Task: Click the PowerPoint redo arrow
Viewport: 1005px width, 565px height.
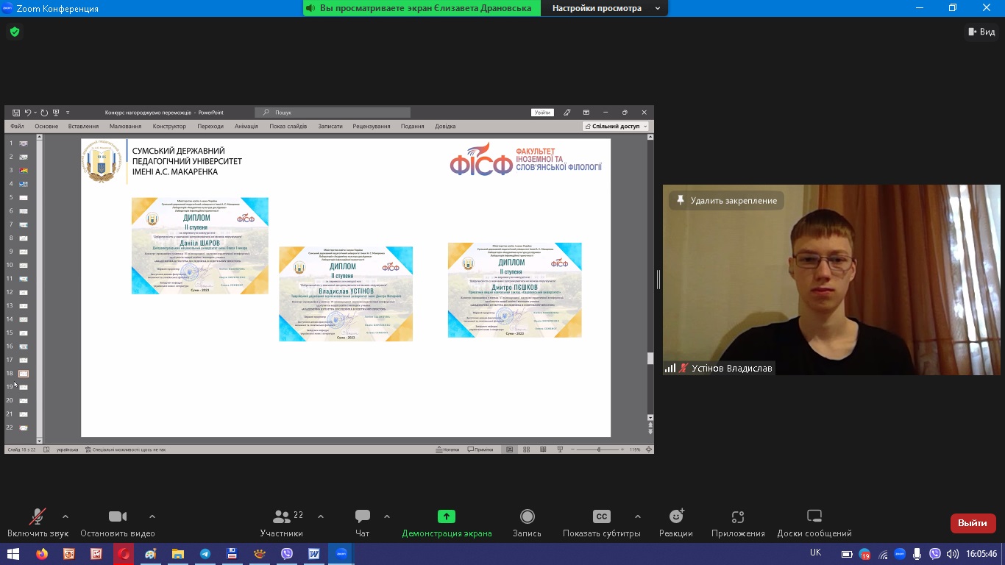Action: [44, 113]
